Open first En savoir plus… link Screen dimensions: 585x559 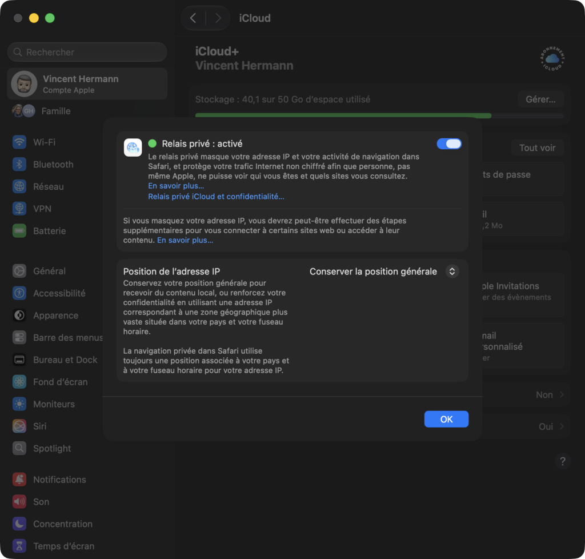(x=176, y=186)
